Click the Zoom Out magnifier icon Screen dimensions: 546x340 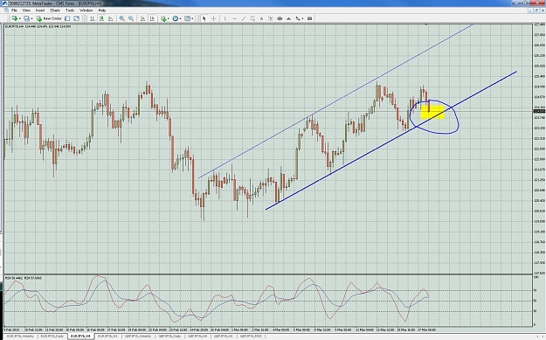[131, 18]
